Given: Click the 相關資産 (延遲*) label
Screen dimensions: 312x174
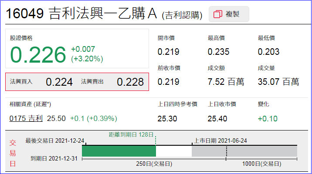Looking at the screenshot, I should pos(30,104).
